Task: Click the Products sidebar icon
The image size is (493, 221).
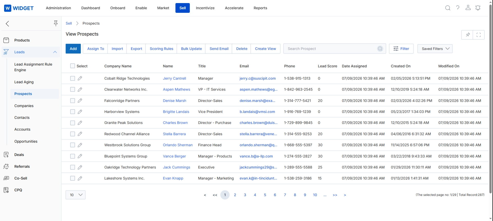Action: [x=6, y=40]
